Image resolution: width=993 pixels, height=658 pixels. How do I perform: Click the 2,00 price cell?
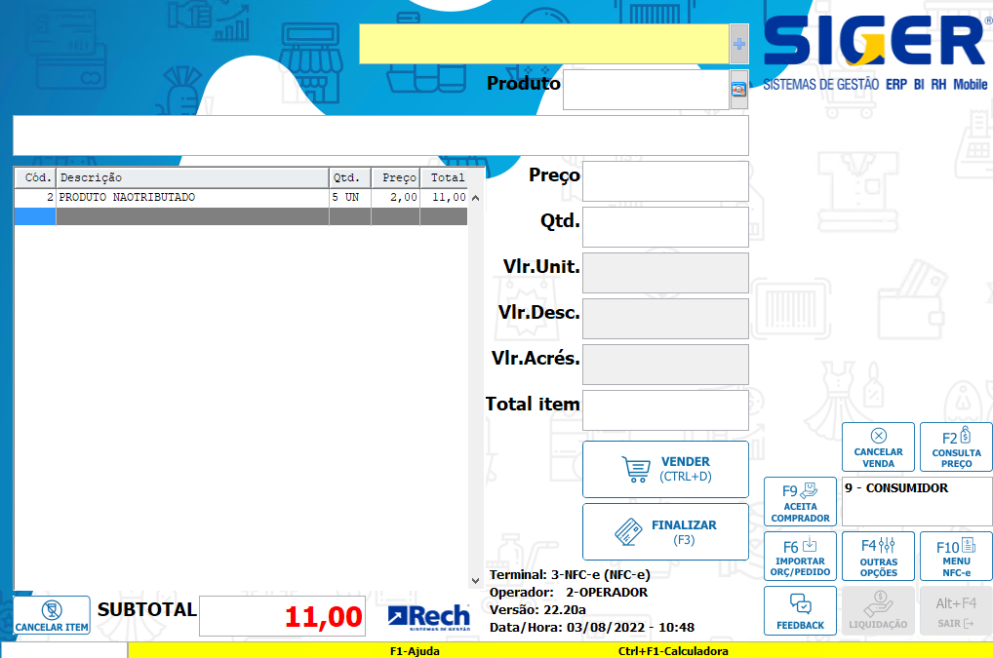pyautogui.click(x=396, y=197)
